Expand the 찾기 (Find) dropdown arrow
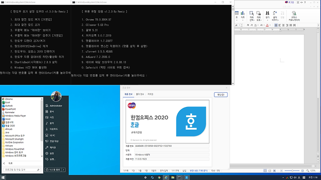Viewport: 321px width, 180px height. [267, 20]
